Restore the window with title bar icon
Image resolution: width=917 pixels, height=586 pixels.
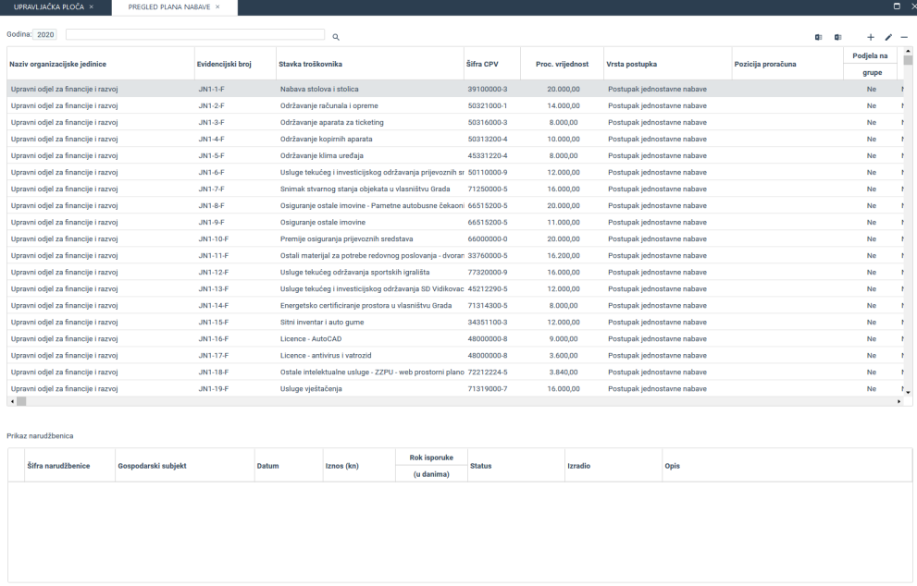tap(897, 6)
